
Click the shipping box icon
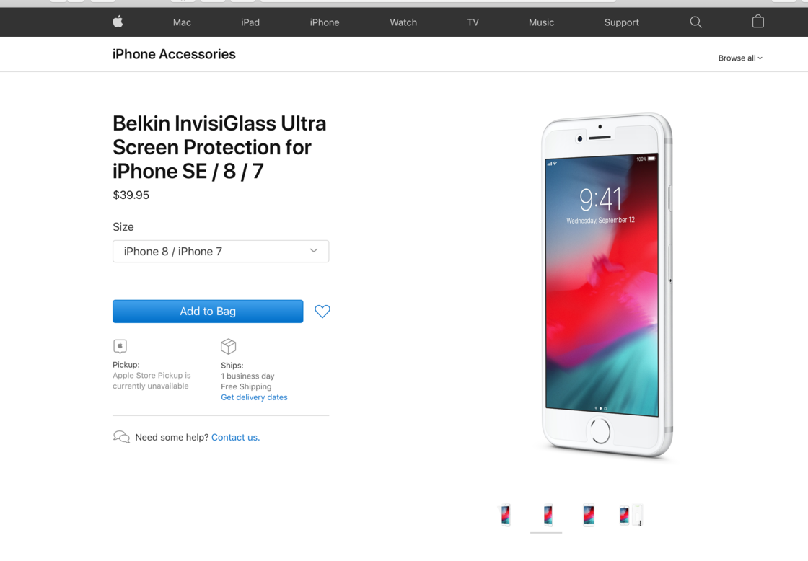pos(228,347)
